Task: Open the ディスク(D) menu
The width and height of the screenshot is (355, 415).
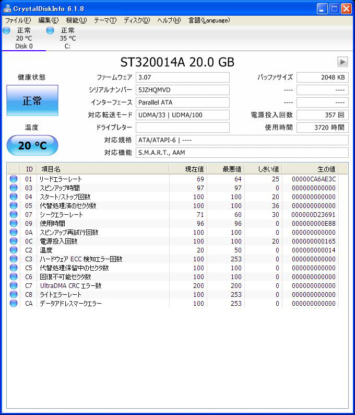Action: click(137, 20)
